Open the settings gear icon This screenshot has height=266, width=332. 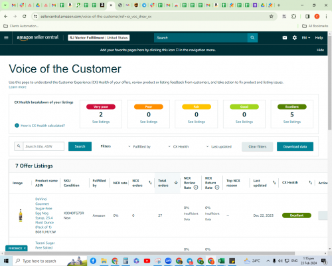click(x=295, y=38)
